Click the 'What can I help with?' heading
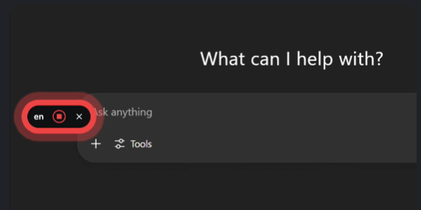Viewport: 421px width, 210px height. [291, 59]
